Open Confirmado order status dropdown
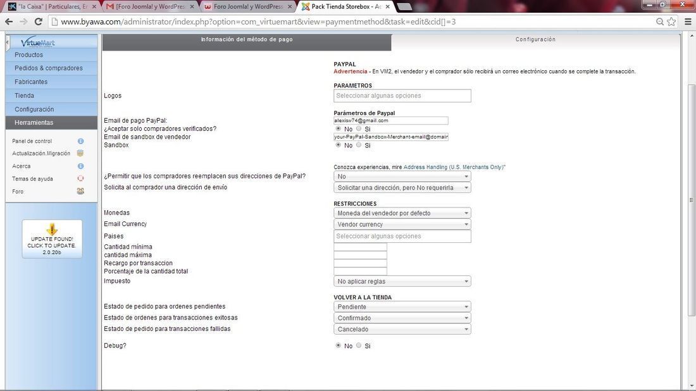 tap(402, 318)
